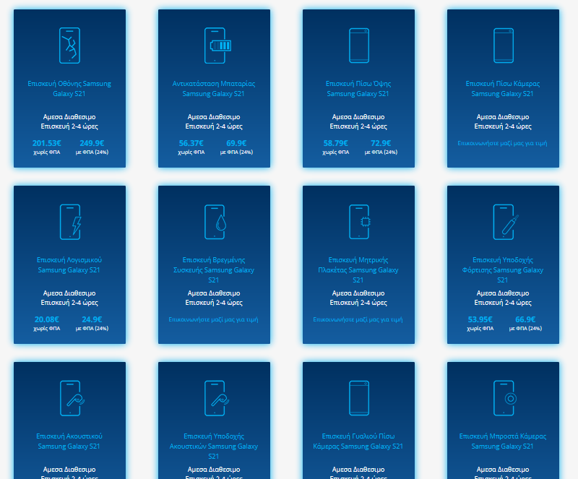
Task: Open Επισκευή Υποδοχής Ακουστικών Samsung Galaxy S21
Action: click(x=214, y=446)
